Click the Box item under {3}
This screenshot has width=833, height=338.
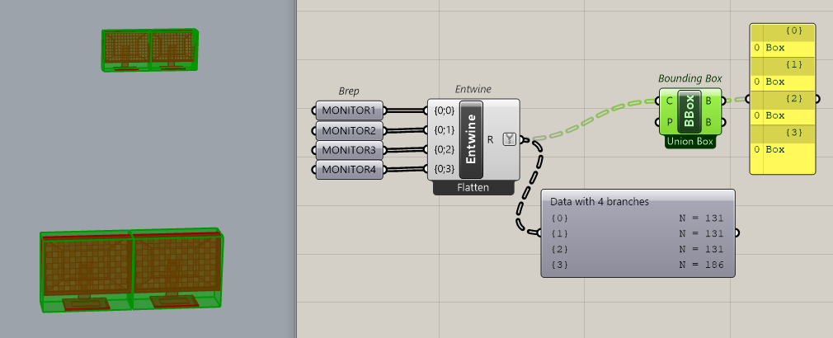coord(775,150)
